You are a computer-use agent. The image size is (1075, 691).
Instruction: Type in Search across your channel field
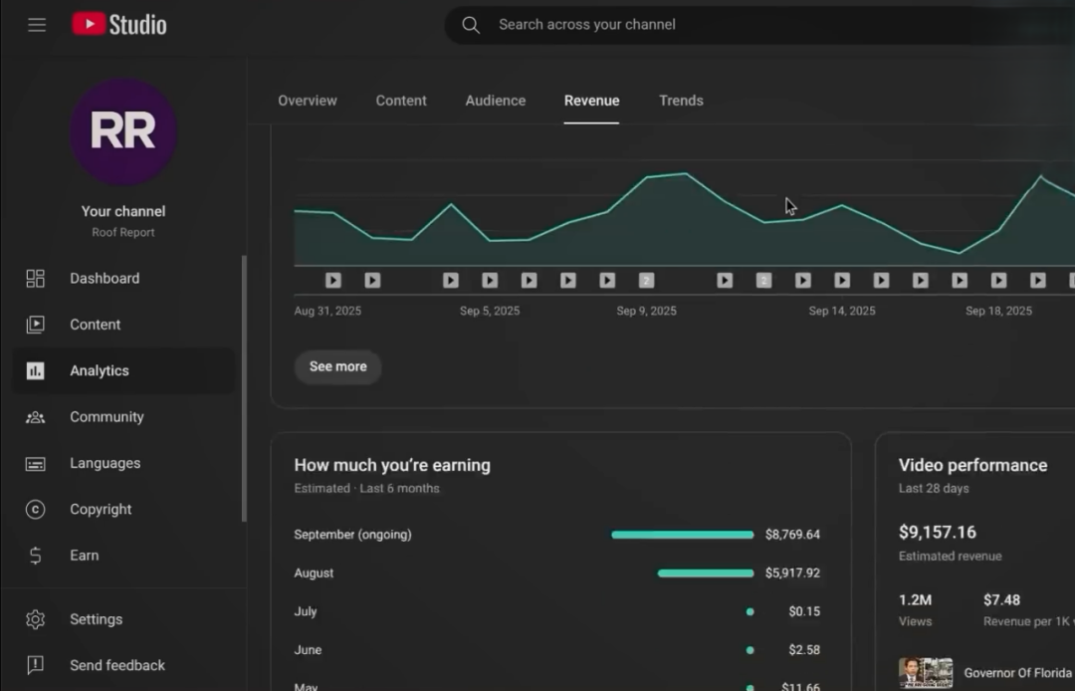point(697,25)
